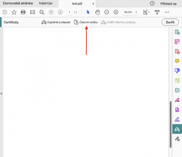
Task: Activate the Hand pan tool
Action: point(97,12)
